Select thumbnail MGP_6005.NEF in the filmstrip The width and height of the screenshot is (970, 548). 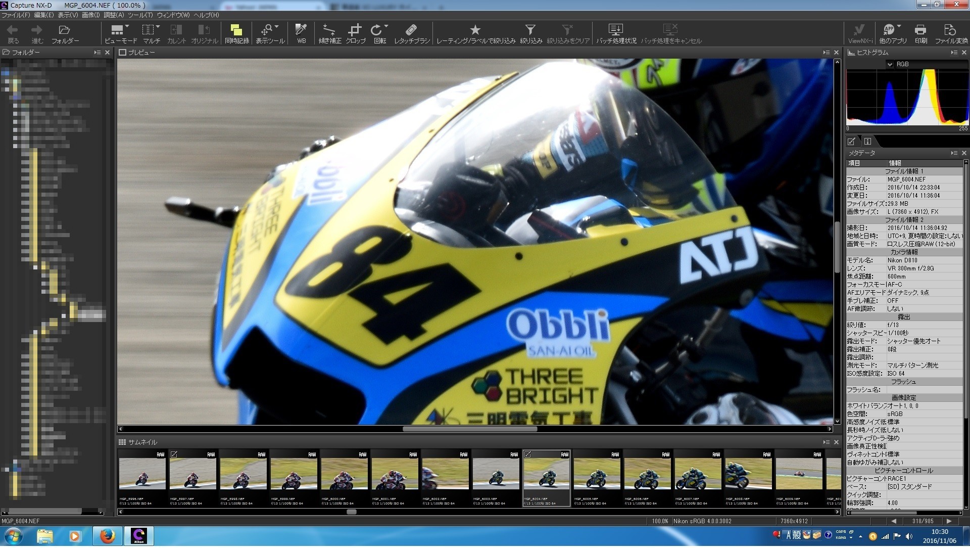(x=597, y=478)
